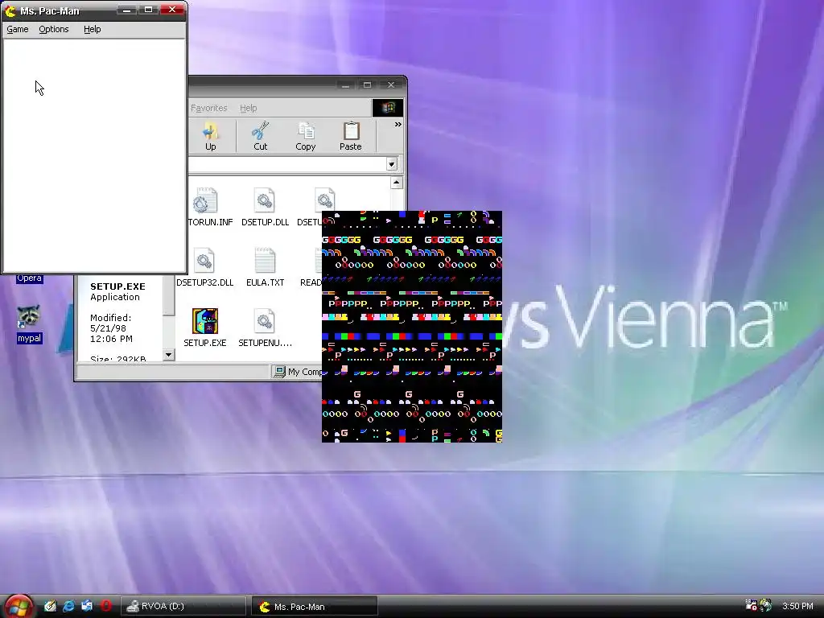The image size is (824, 618).
Task: Switch to the RVOA (D:) taskbar button
Action: click(x=183, y=606)
